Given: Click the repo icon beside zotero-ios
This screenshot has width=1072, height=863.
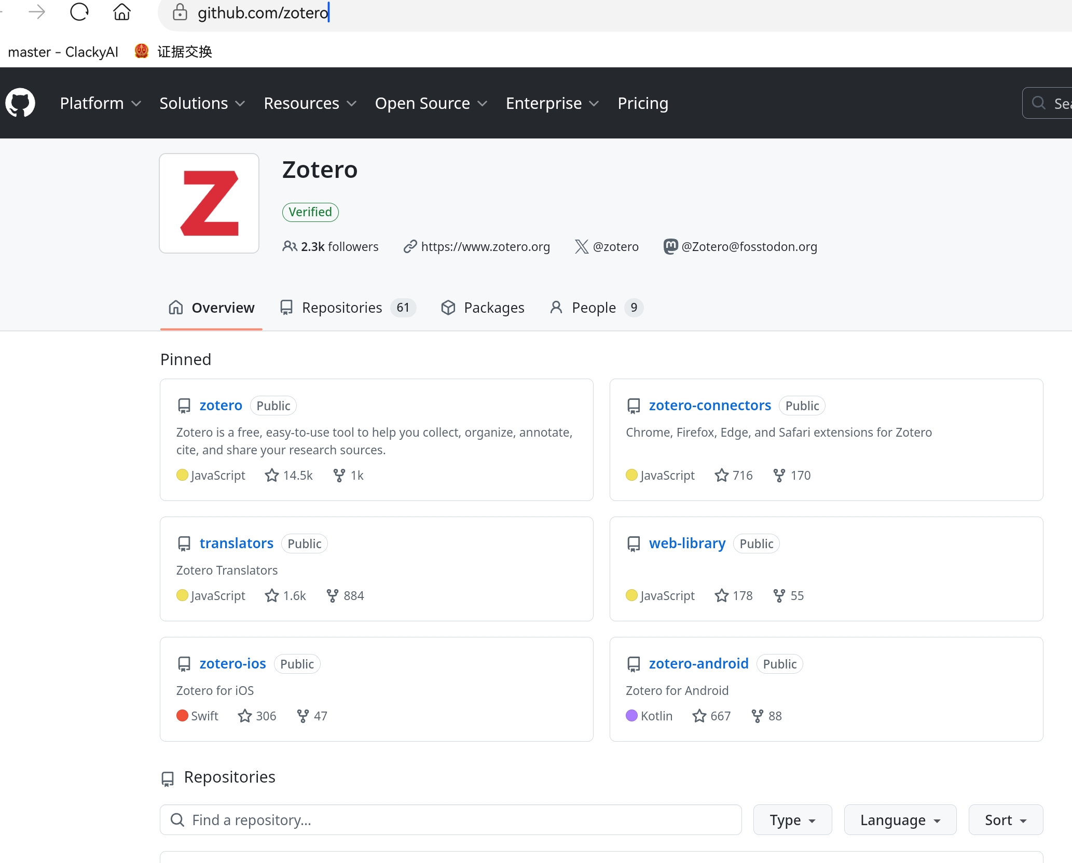Looking at the screenshot, I should click(184, 664).
